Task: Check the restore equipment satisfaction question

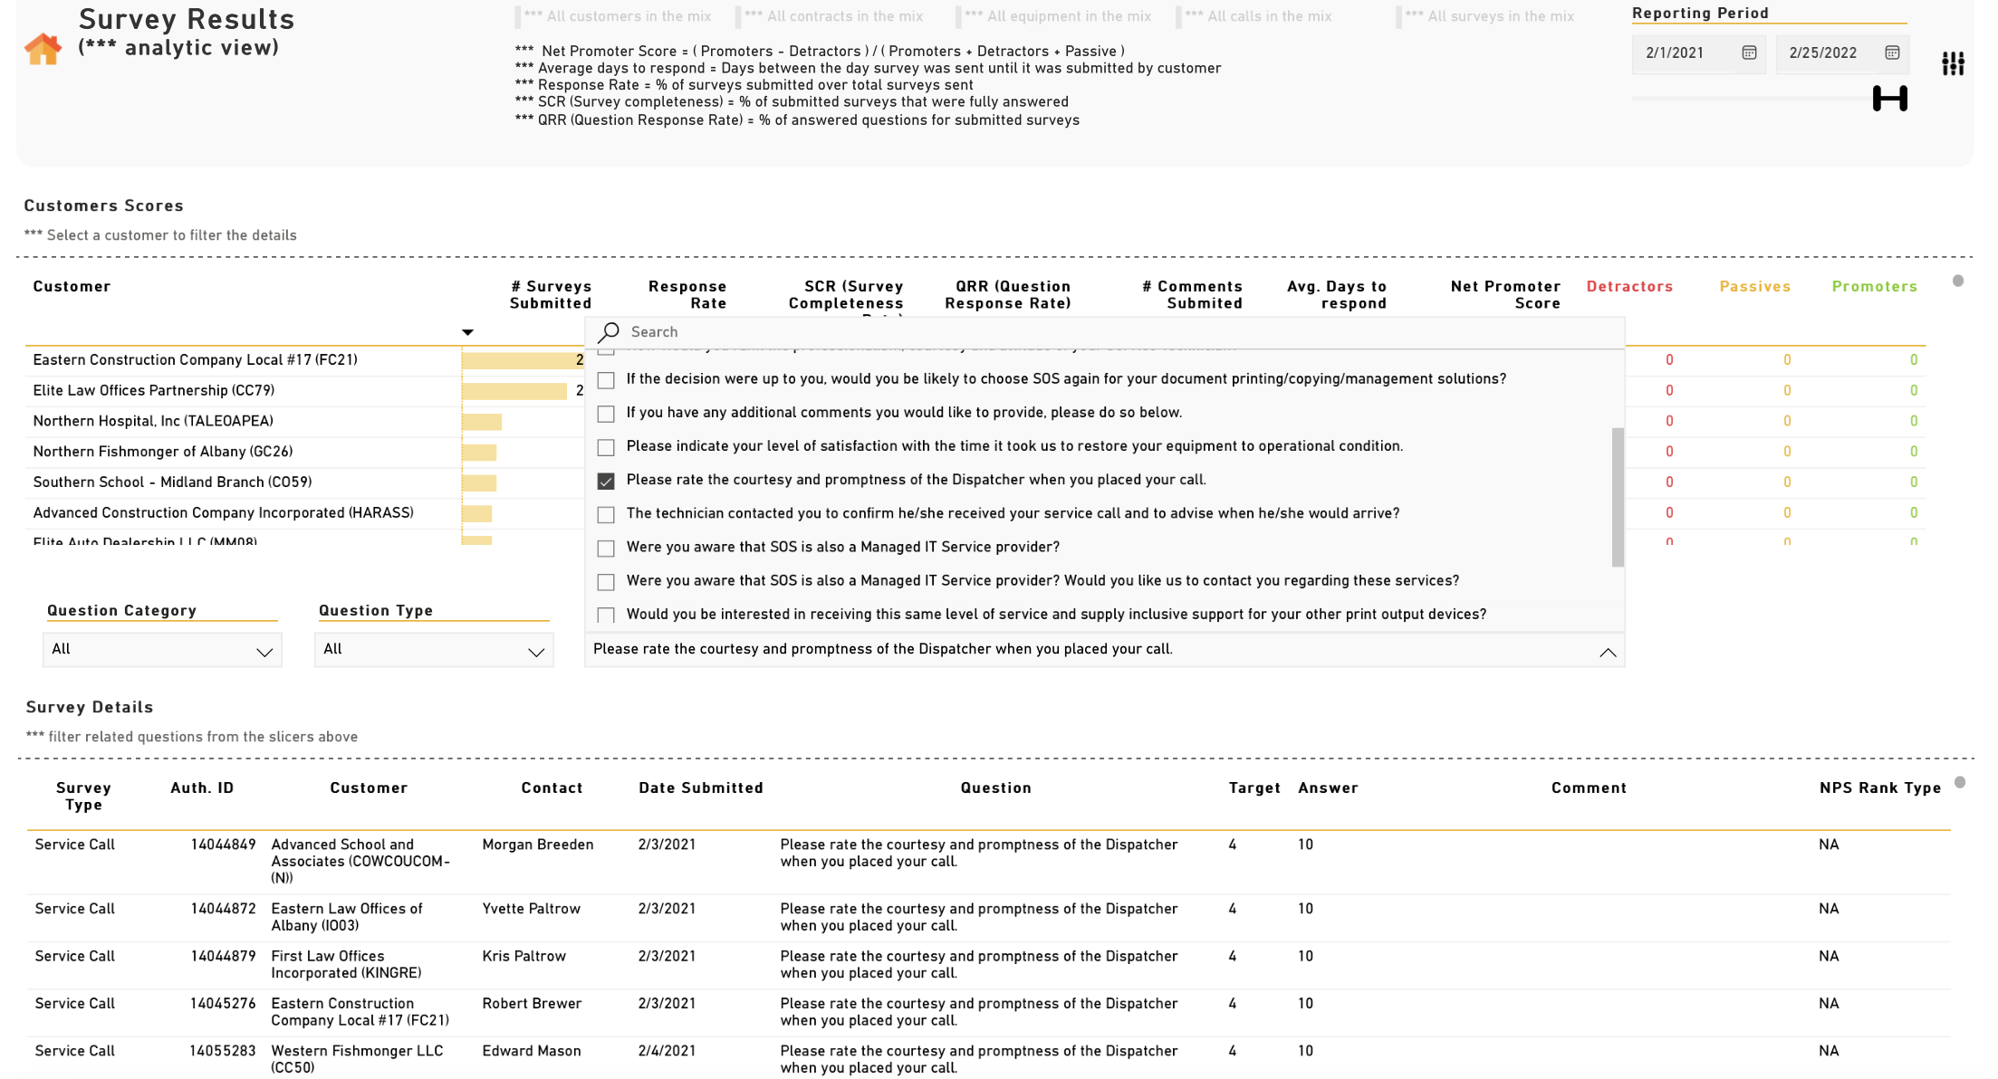Action: pos(606,447)
